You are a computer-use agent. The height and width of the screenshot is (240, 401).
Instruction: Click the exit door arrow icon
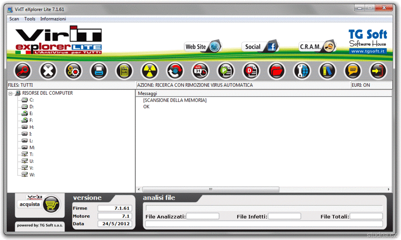[378, 71]
